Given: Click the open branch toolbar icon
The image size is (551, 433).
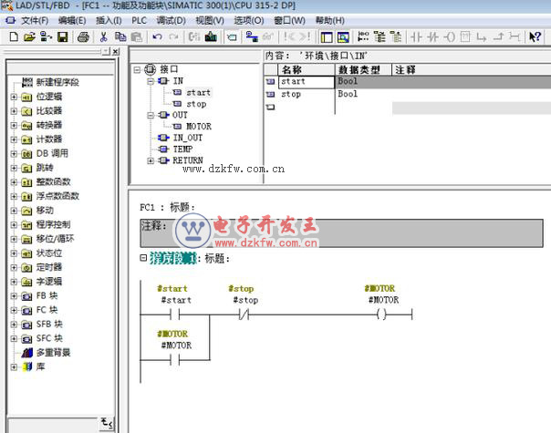Looking at the screenshot, I should coord(482,36).
